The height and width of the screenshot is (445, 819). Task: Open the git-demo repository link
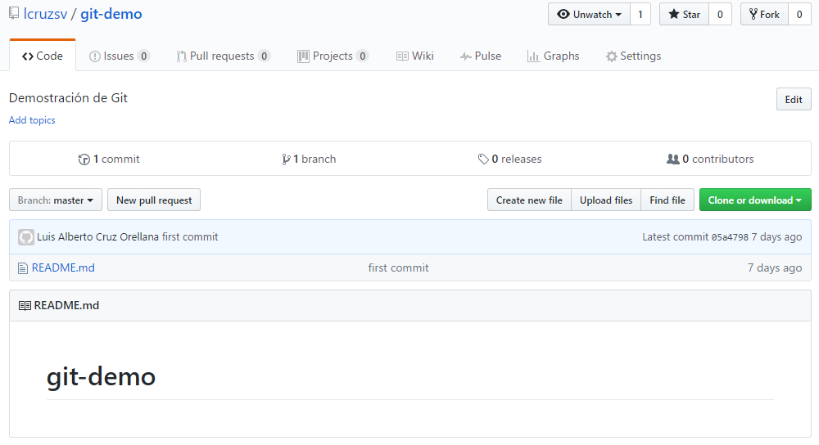click(111, 14)
